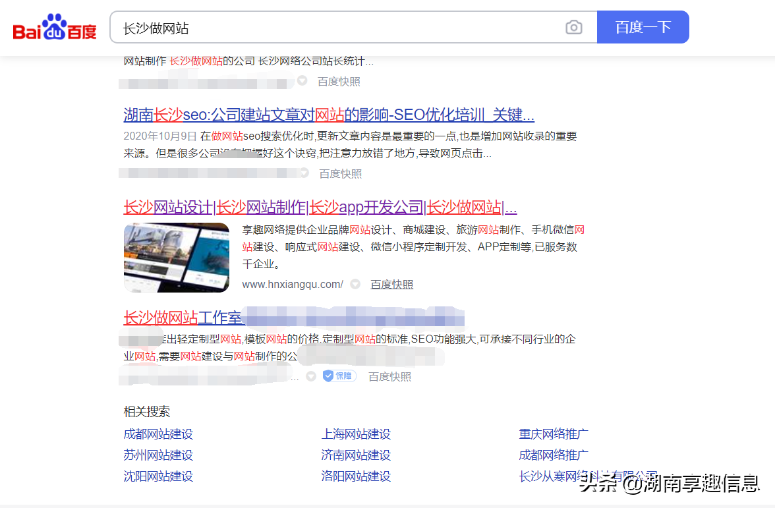Select related search 重庆网络推广
Screen dimensions: 775x508
554,434
